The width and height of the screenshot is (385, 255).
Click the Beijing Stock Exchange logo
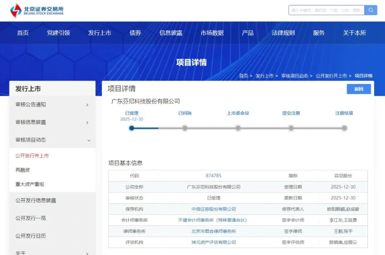tap(37, 10)
